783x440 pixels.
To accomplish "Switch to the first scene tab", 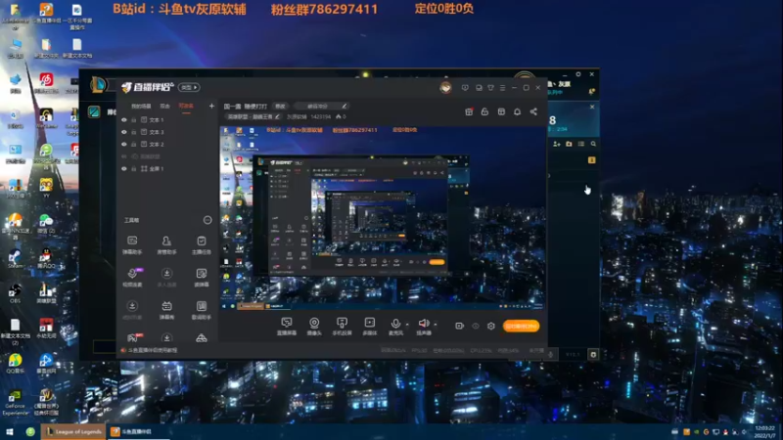I will click(141, 107).
